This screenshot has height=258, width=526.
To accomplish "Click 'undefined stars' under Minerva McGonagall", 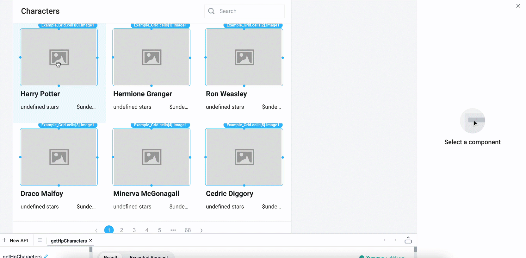I will pyautogui.click(x=132, y=207).
